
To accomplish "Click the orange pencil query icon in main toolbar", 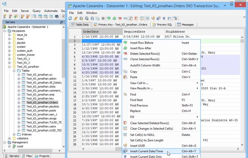I will click(28, 16).
